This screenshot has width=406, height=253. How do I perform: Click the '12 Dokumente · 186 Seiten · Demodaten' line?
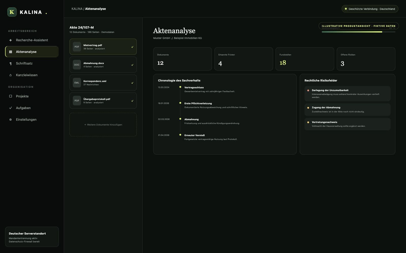pos(92,32)
